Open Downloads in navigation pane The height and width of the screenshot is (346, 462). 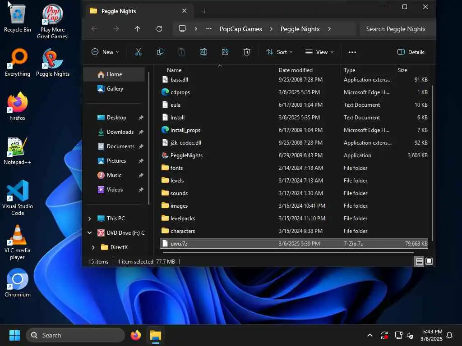pyautogui.click(x=120, y=132)
